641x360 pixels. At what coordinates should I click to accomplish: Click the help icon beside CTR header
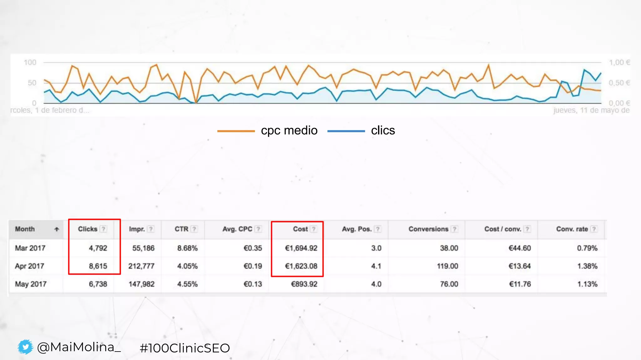click(x=194, y=229)
